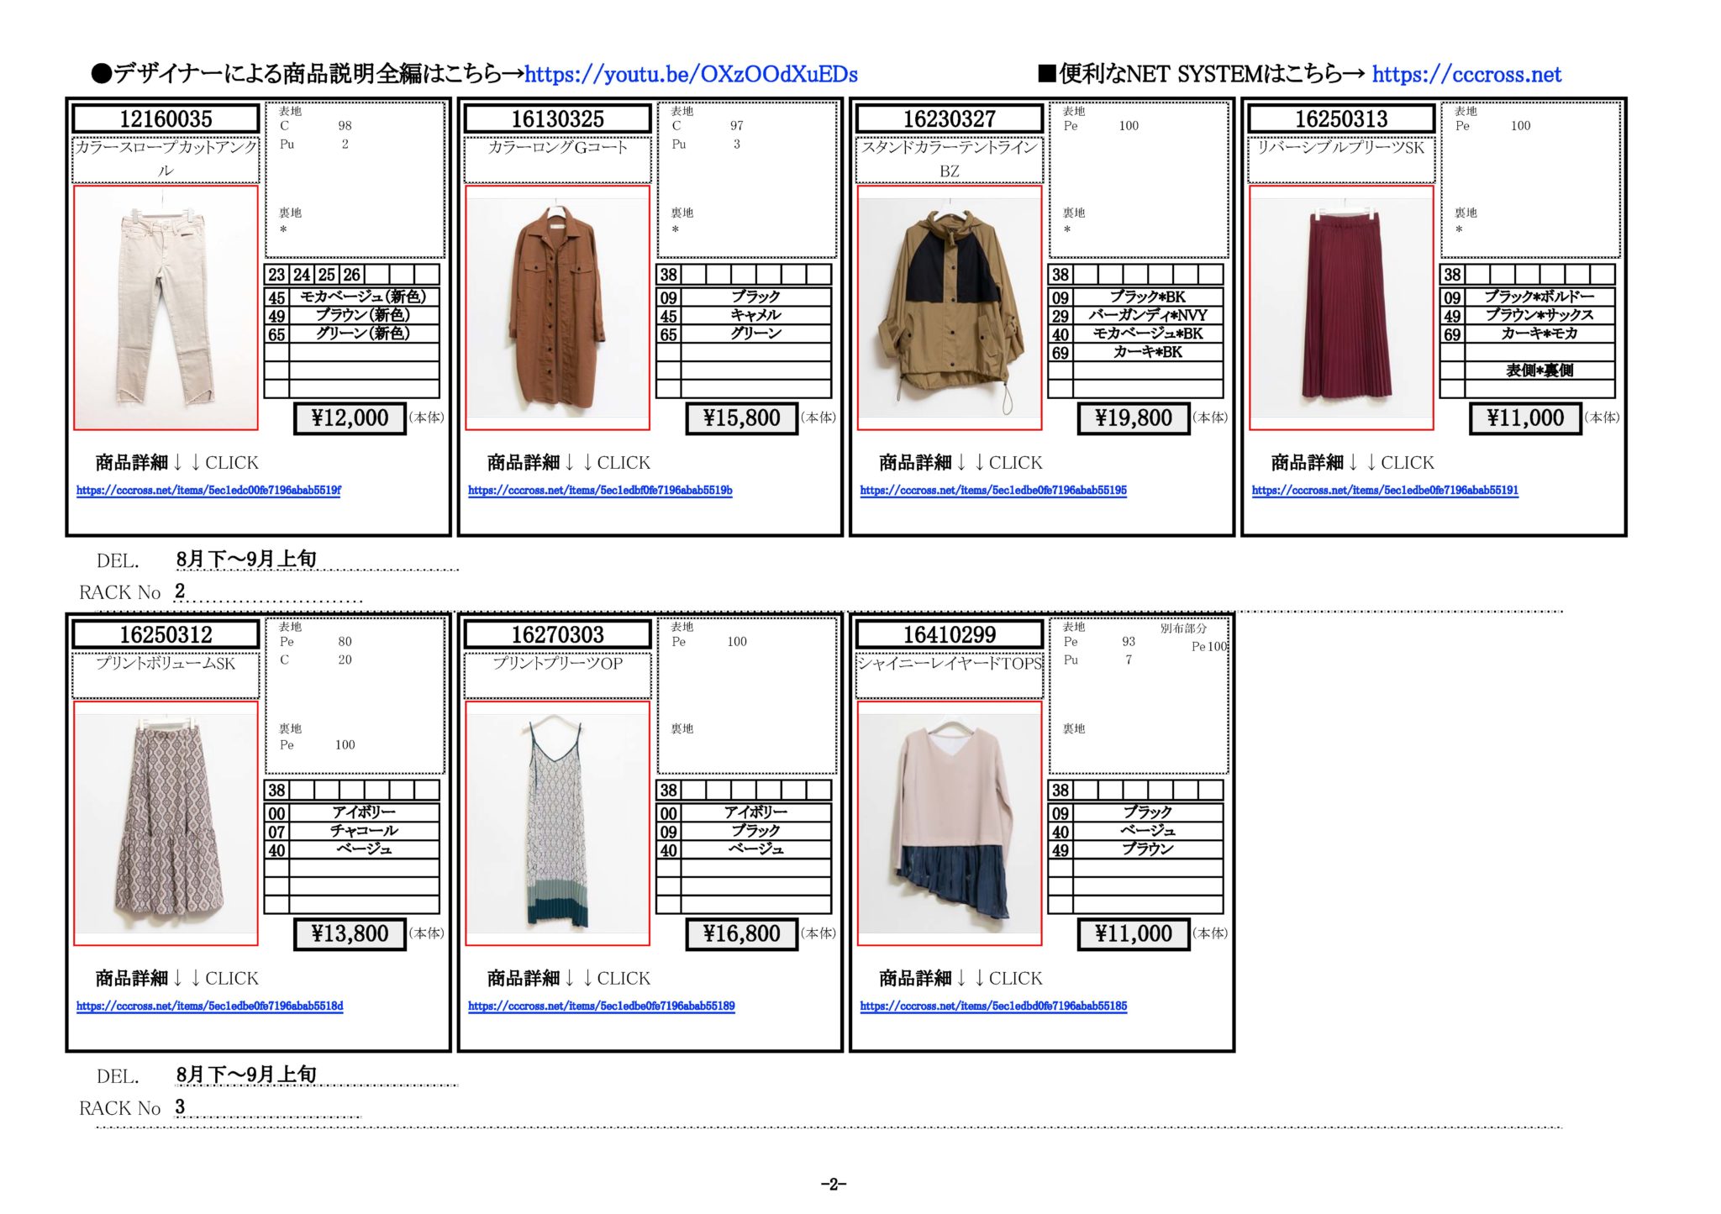Open item link under product 12160035
Screen dimensions: 1721x1214
208,491
